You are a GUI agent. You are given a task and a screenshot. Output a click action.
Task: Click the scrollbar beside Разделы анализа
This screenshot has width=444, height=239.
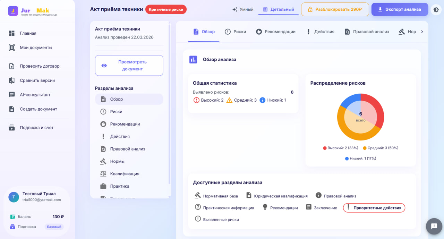[x=169, y=111]
